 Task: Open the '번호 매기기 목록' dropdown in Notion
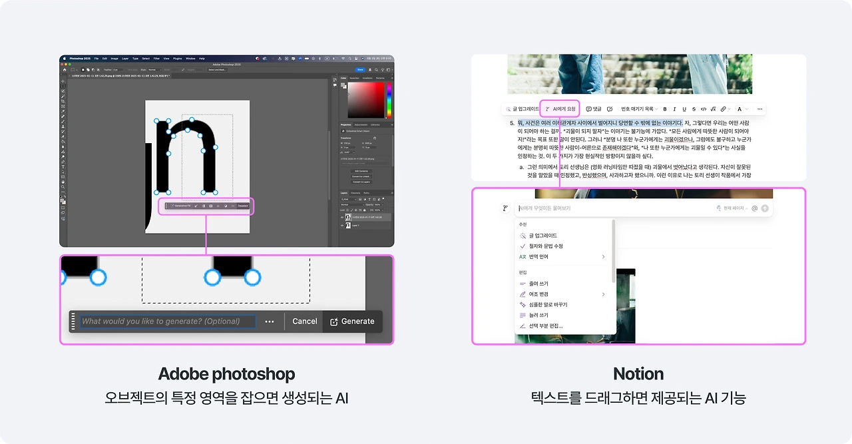(x=639, y=109)
